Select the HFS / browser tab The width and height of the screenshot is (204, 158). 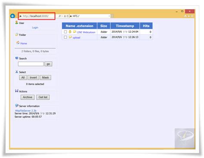click(90, 16)
